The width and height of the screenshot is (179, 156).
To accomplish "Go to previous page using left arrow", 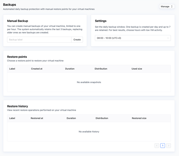I will (x=157, y=146).
